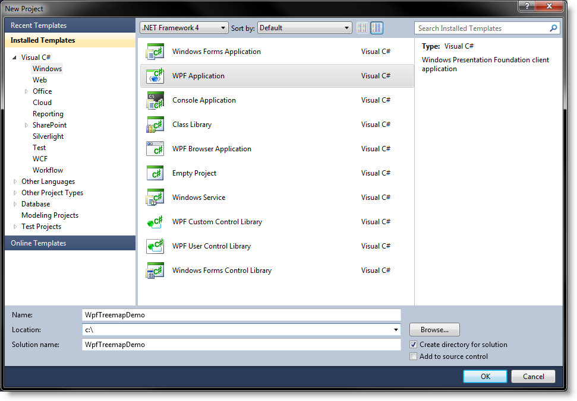This screenshot has width=577, height=401.
Task: Switch to small icons view
Action: pos(363,28)
